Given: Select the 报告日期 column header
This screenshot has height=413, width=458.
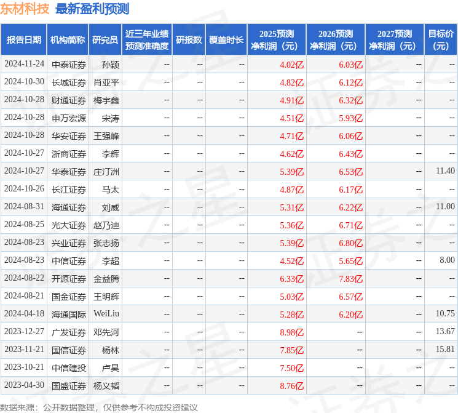Looking at the screenshot, I should [x=23, y=40].
